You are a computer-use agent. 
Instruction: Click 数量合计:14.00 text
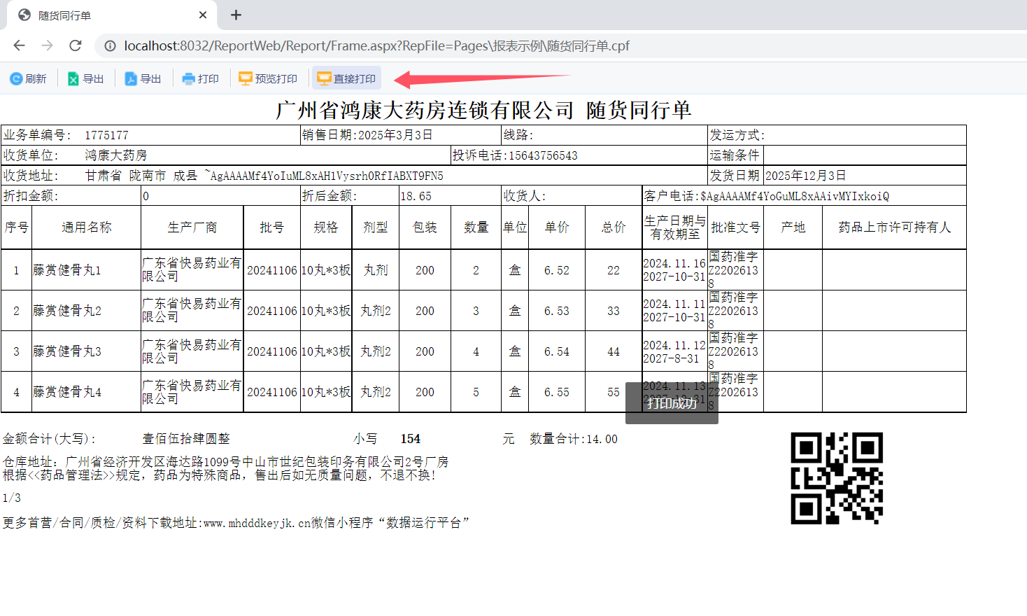574,439
